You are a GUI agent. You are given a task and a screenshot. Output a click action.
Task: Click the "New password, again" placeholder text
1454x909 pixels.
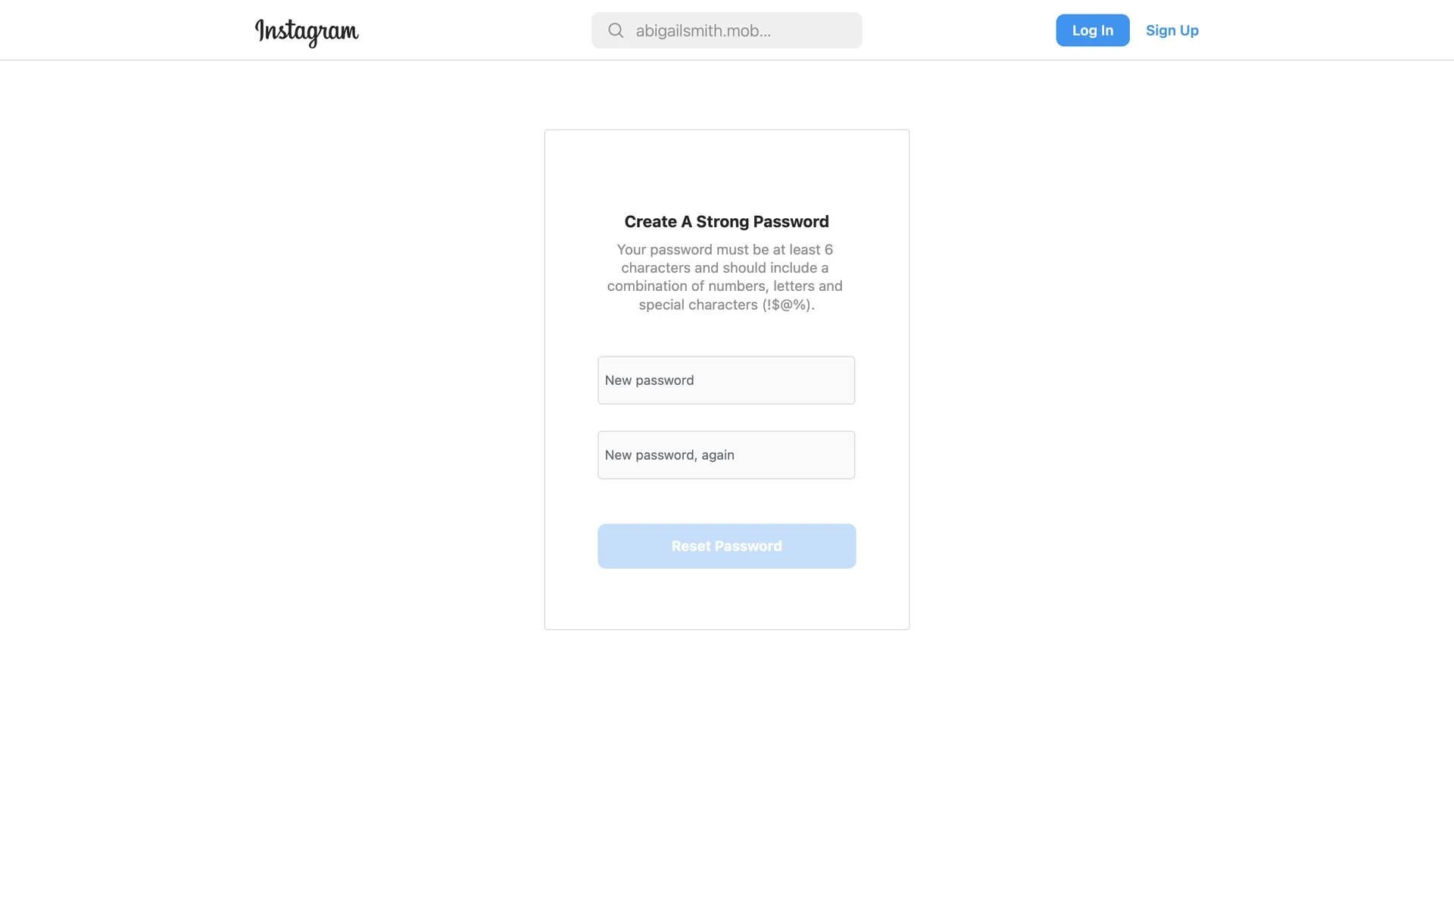pyautogui.click(x=669, y=455)
